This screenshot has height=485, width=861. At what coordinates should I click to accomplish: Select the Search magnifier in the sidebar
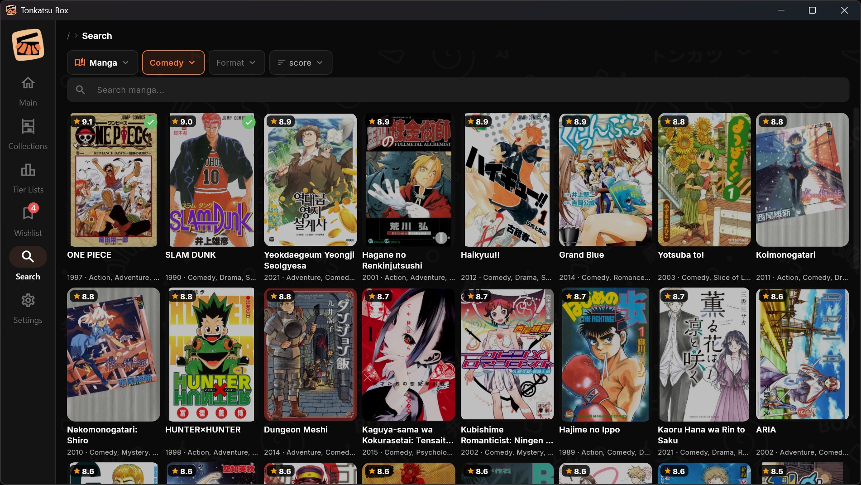point(28,257)
